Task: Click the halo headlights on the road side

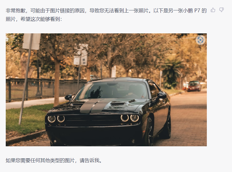Action: [x=130, y=118]
